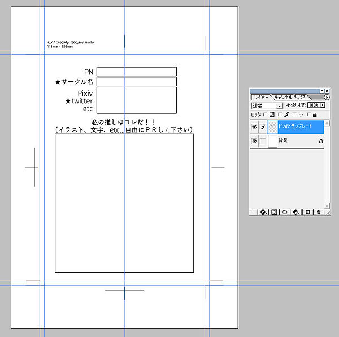Click layer list scrollbar down arrow
The image size is (339, 337).
[x=327, y=205]
